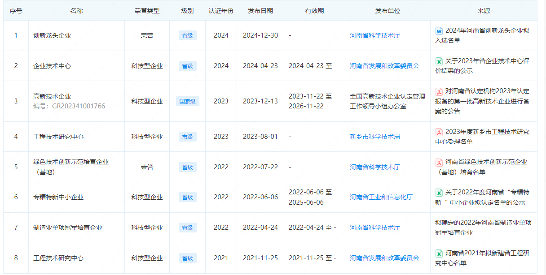
Task: Click the 高新技术企业 name cell
Action: 52,96
